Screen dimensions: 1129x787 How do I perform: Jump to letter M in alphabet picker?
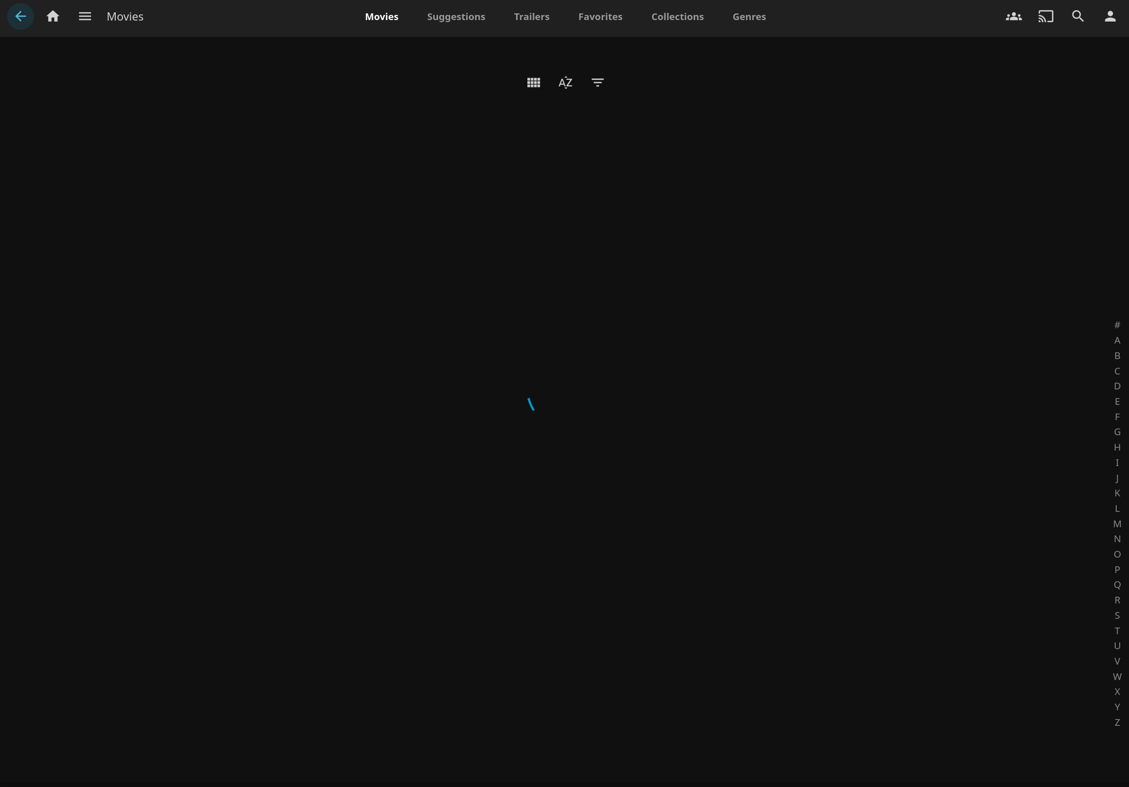pos(1117,524)
